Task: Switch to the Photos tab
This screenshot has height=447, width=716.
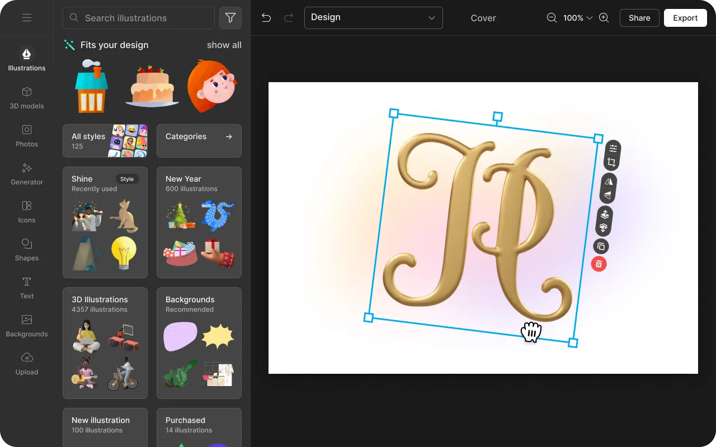Action: click(x=26, y=135)
